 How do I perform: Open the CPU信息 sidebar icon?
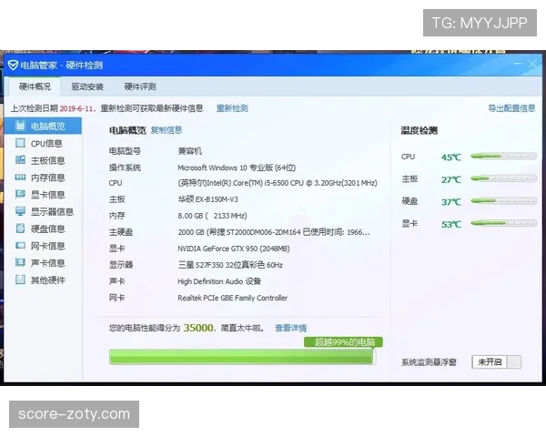pos(21,143)
